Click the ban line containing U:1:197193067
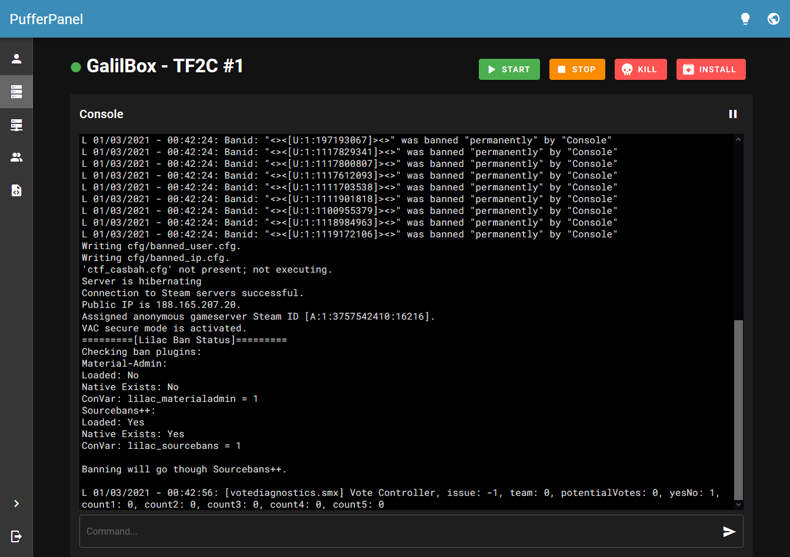 pos(346,140)
